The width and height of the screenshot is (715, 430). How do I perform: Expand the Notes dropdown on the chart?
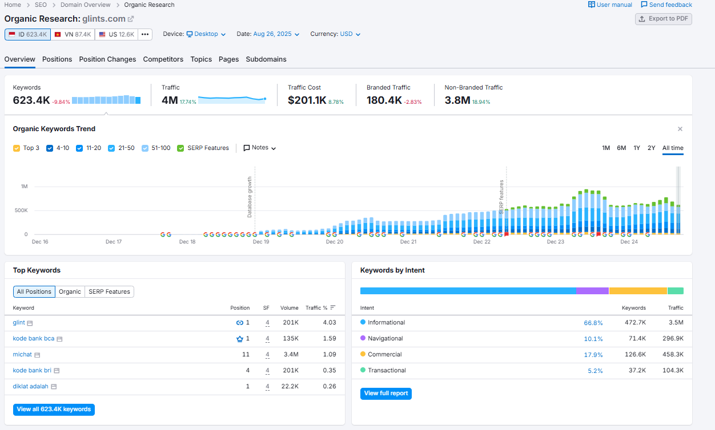259,148
